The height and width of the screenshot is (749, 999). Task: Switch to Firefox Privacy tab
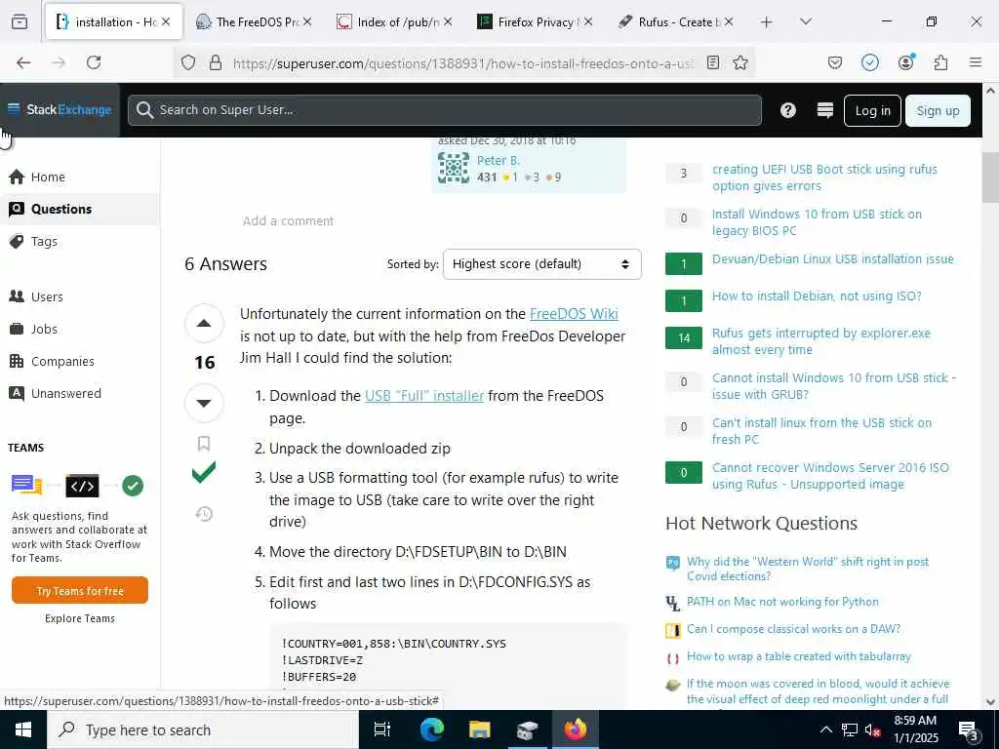click(x=536, y=21)
